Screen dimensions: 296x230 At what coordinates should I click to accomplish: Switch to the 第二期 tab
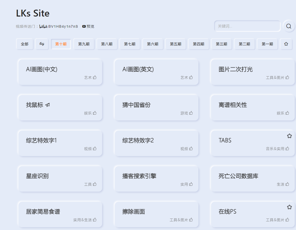244,44
